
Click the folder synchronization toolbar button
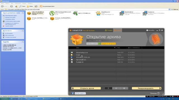(47, 6)
